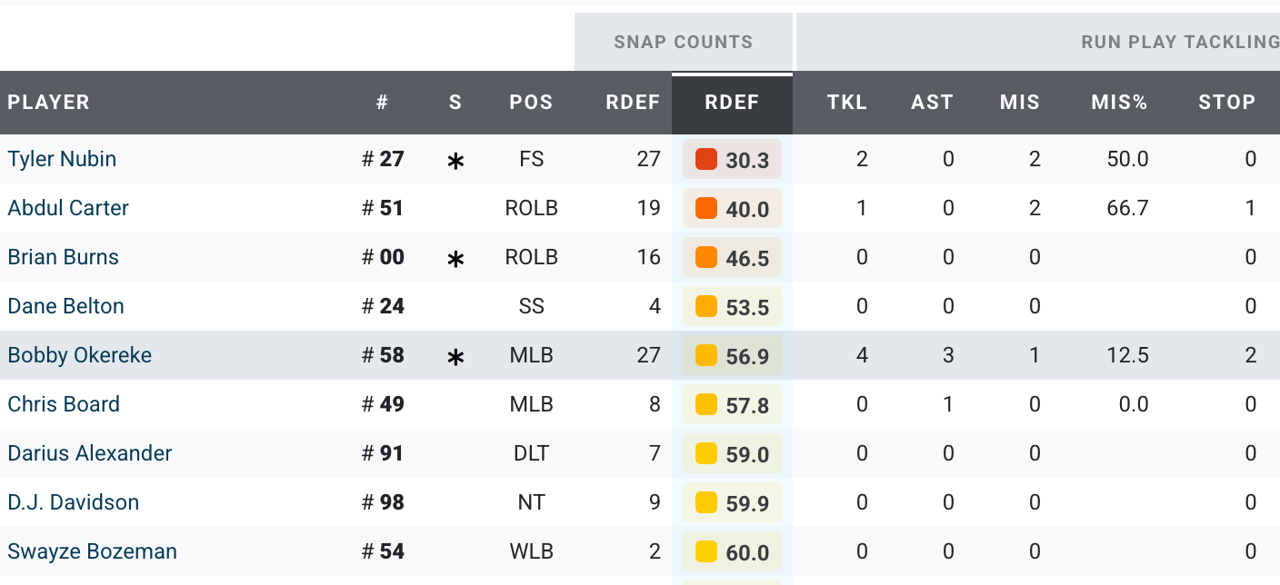Open the Swayze Bozeman player link

(x=92, y=551)
